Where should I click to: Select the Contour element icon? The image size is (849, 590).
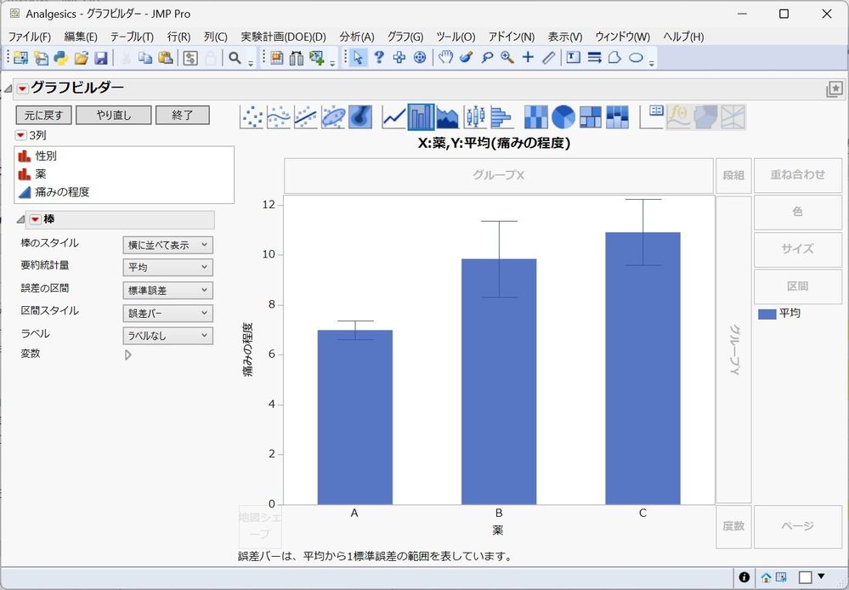pos(360,117)
